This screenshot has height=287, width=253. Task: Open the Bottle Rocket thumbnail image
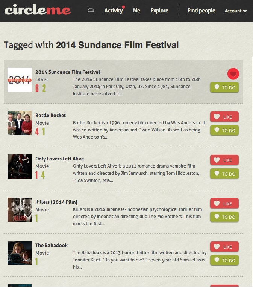(x=20, y=123)
